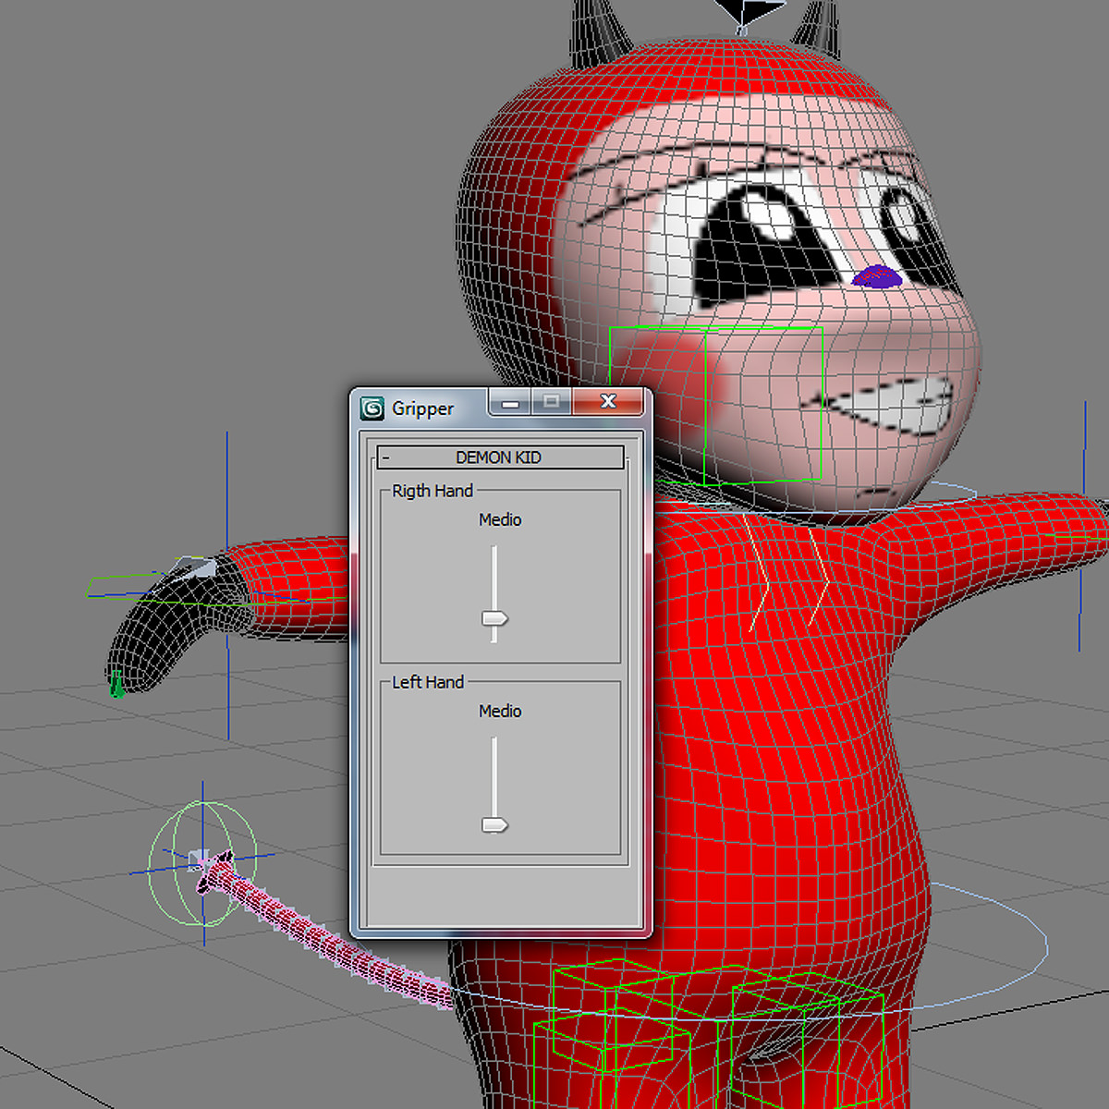Click the Left Hand group label
This screenshot has height=1109, width=1109.
click(x=428, y=682)
